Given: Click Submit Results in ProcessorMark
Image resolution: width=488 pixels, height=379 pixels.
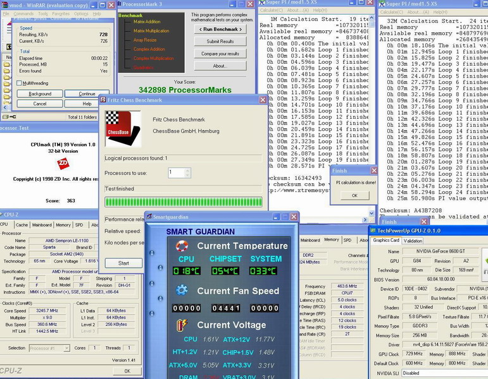Looking at the screenshot, I should [x=220, y=41].
